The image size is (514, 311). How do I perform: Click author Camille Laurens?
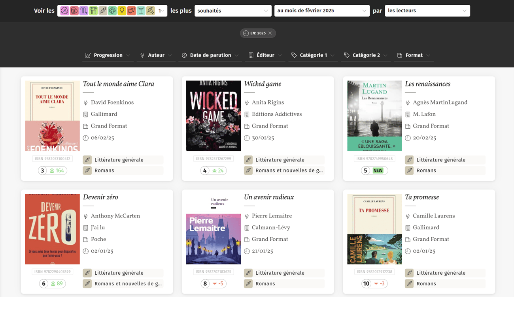[x=434, y=216]
